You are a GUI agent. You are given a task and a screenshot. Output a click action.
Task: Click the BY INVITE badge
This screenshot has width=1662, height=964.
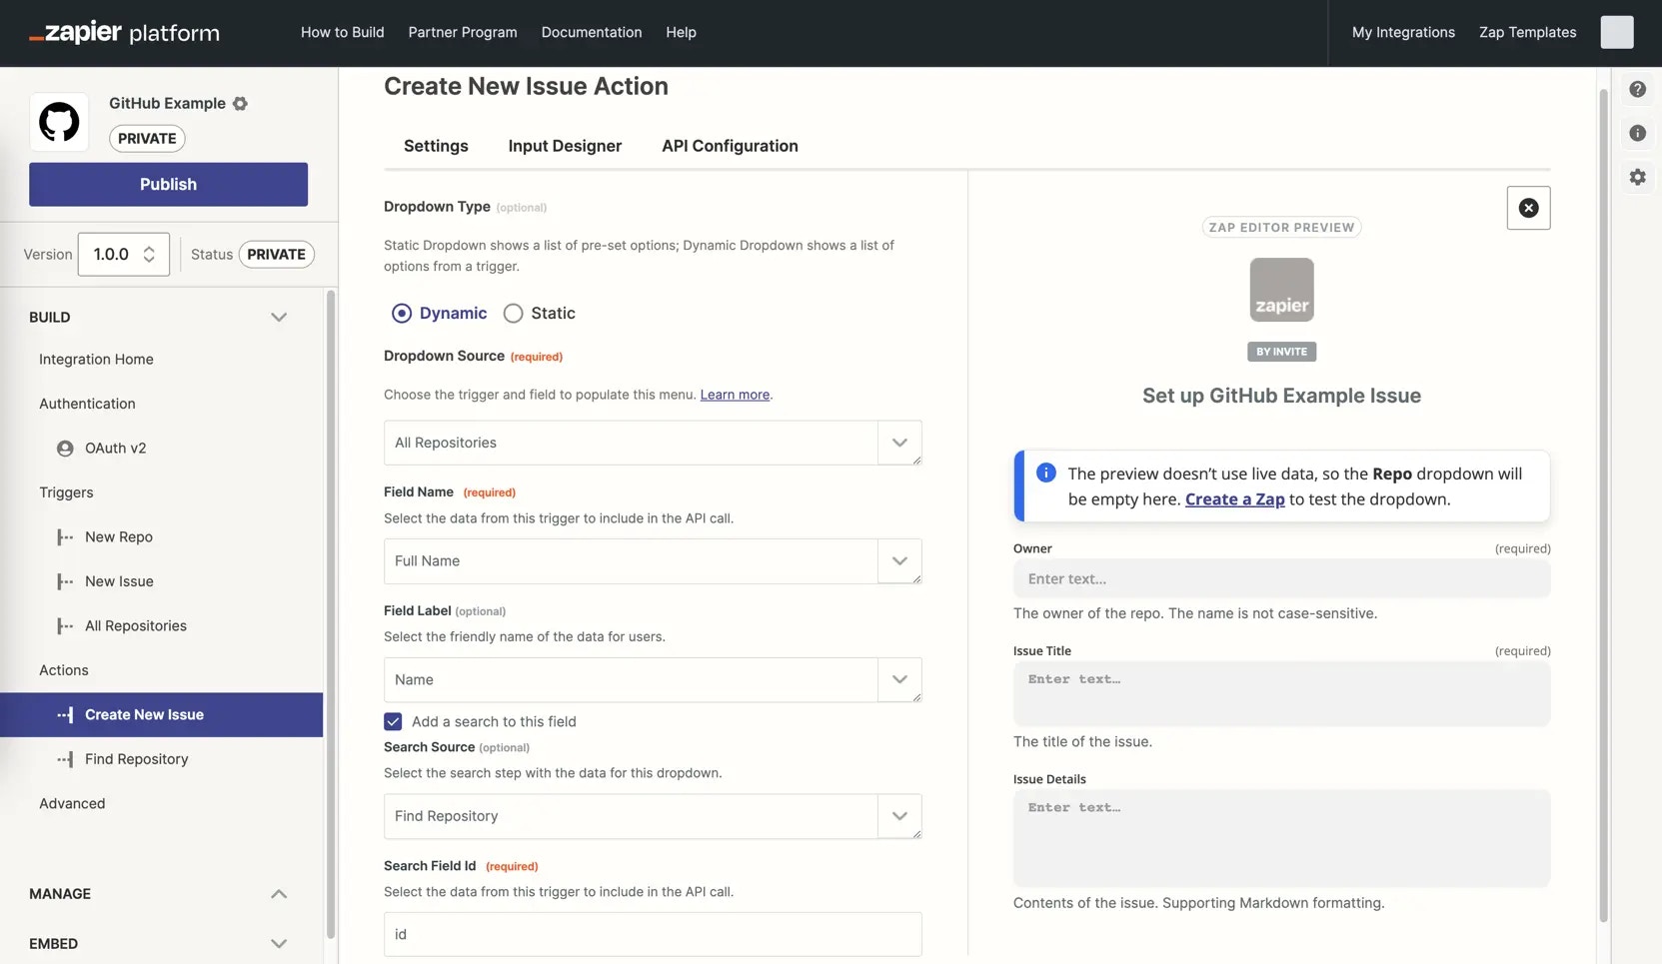[1281, 352]
